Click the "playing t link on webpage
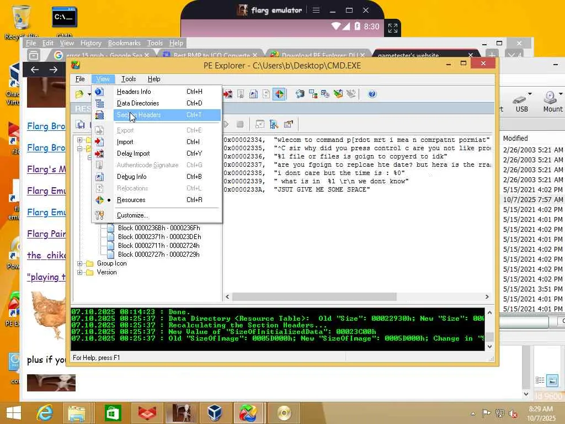The height and width of the screenshot is (424, 565). point(46,277)
